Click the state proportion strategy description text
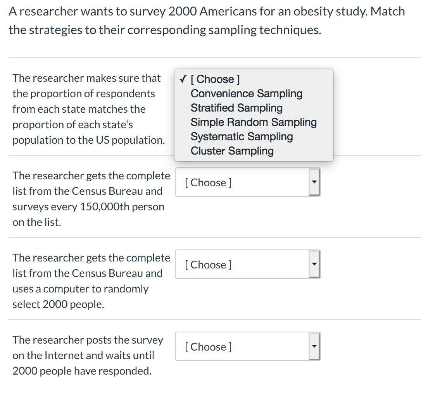421x399 pixels. pos(86,109)
